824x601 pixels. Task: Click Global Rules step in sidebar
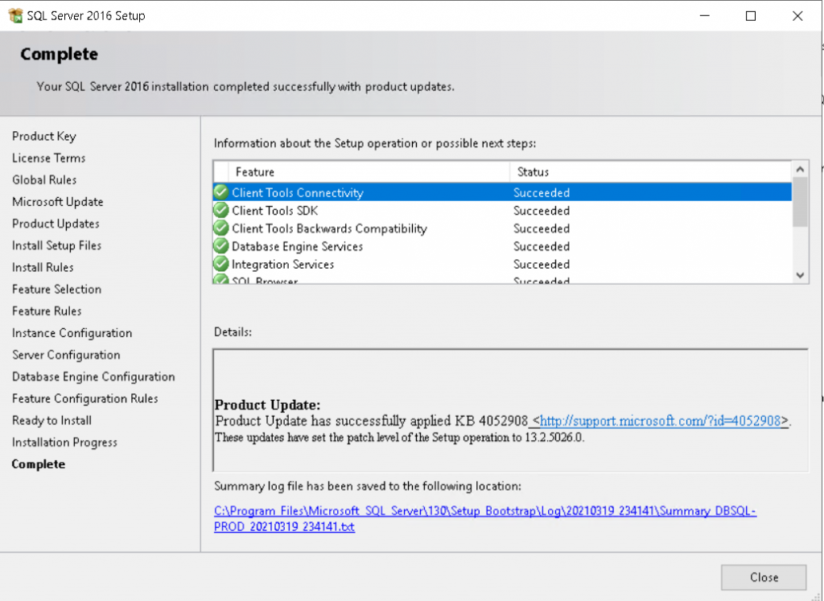[x=44, y=179]
